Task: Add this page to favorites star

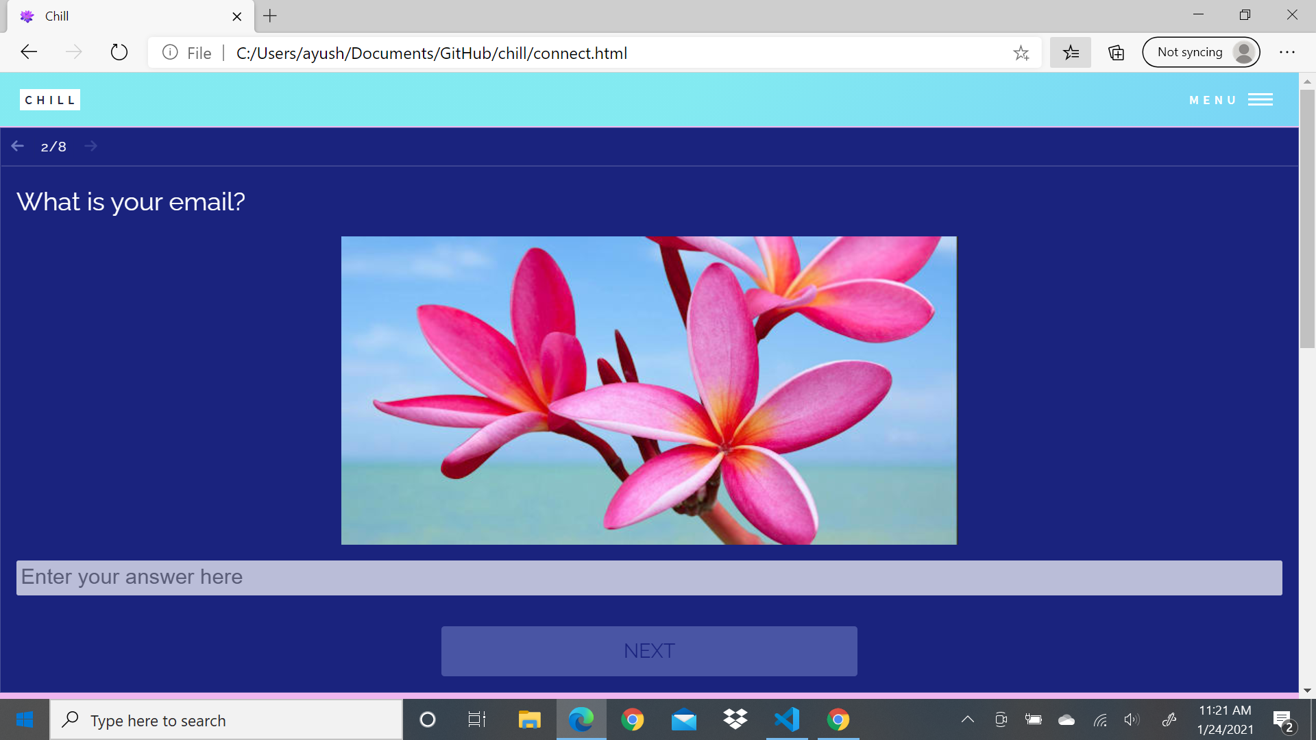Action: 1021,53
